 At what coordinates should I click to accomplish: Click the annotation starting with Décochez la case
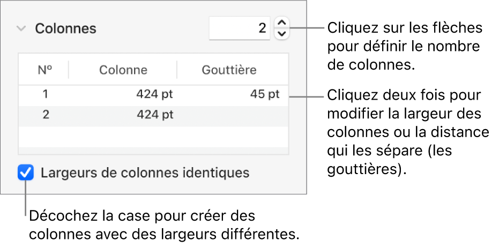[x=163, y=226]
